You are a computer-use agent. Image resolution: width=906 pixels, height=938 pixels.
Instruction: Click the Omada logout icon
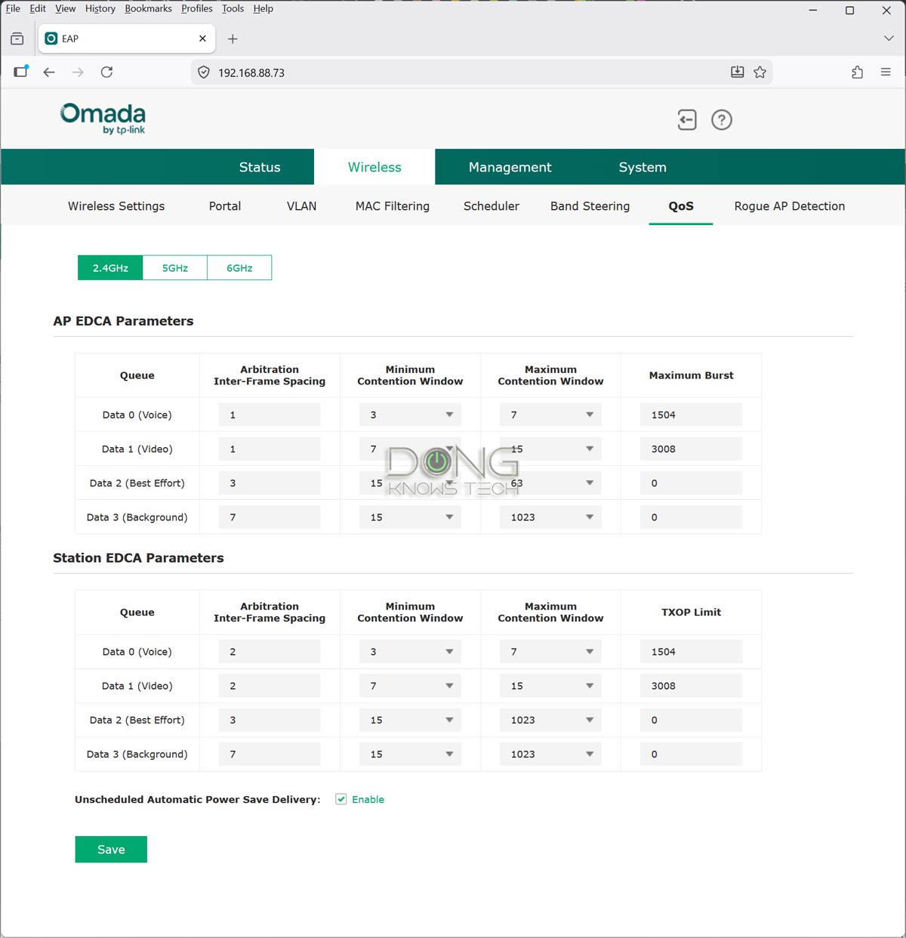click(686, 120)
